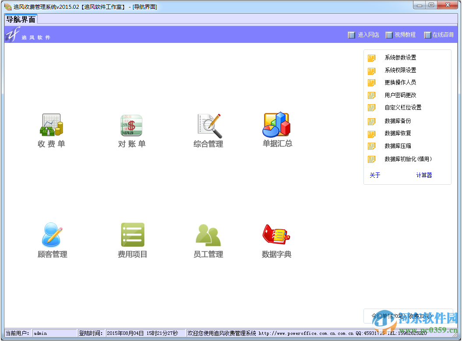Open 自定义栏位设置 custom fields
The width and height of the screenshot is (462, 341).
[x=403, y=108]
